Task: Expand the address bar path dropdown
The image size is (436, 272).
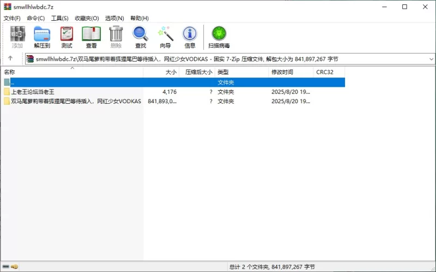Action: (431, 59)
